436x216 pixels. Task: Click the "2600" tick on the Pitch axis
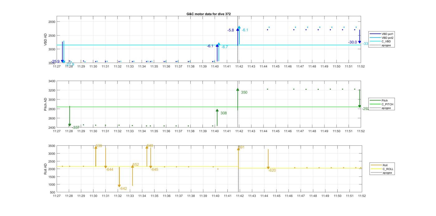[x=52, y=118]
